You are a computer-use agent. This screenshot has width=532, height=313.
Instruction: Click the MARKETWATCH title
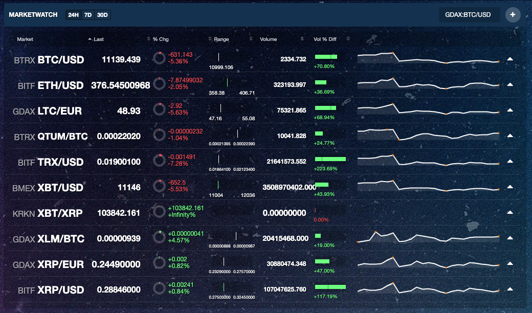click(33, 15)
